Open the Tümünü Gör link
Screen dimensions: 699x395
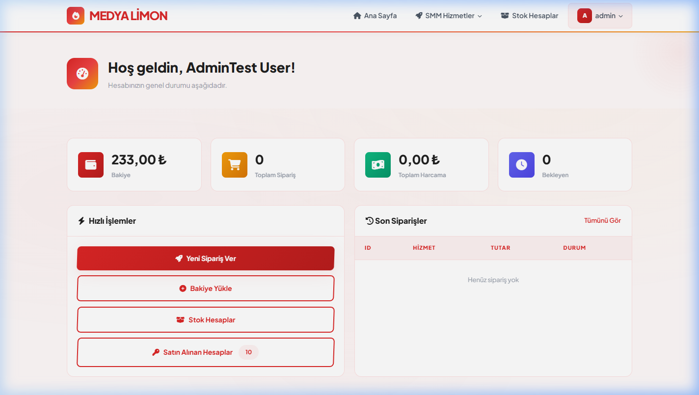[x=602, y=220]
